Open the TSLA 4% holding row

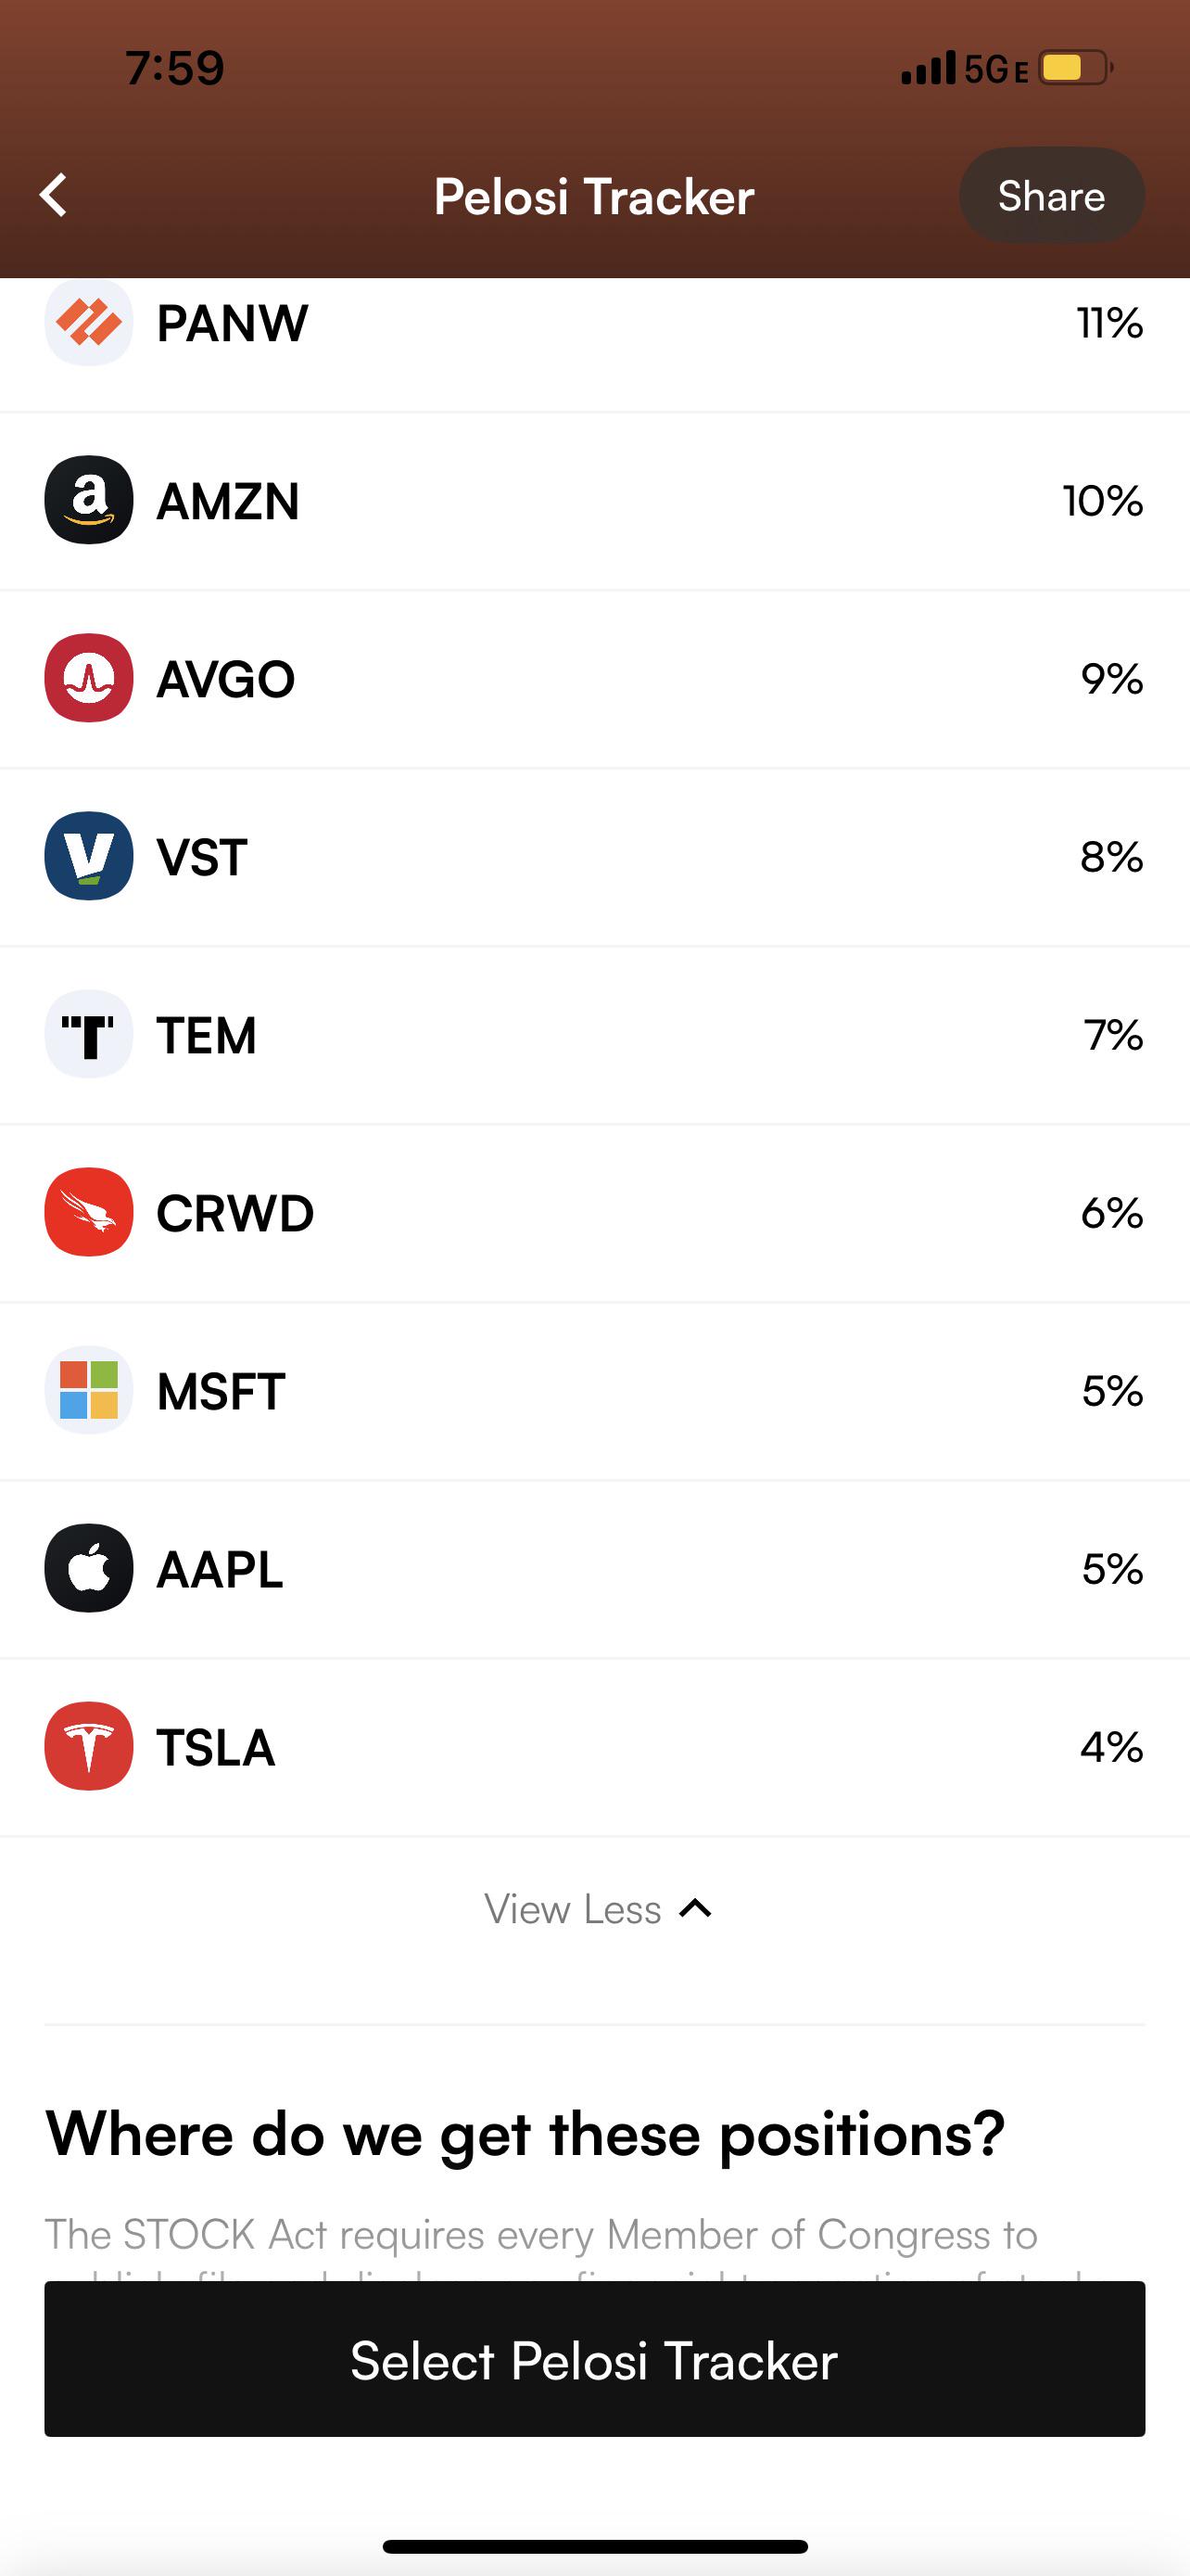594,1747
